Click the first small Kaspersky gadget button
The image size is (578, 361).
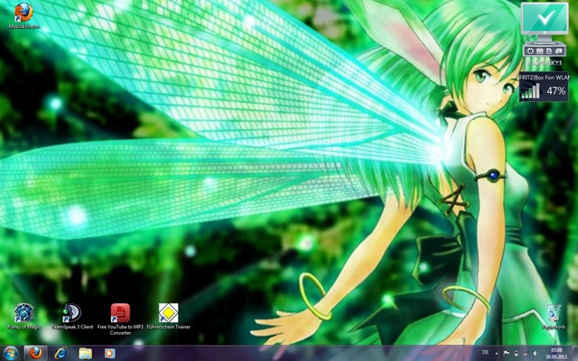click(x=528, y=51)
